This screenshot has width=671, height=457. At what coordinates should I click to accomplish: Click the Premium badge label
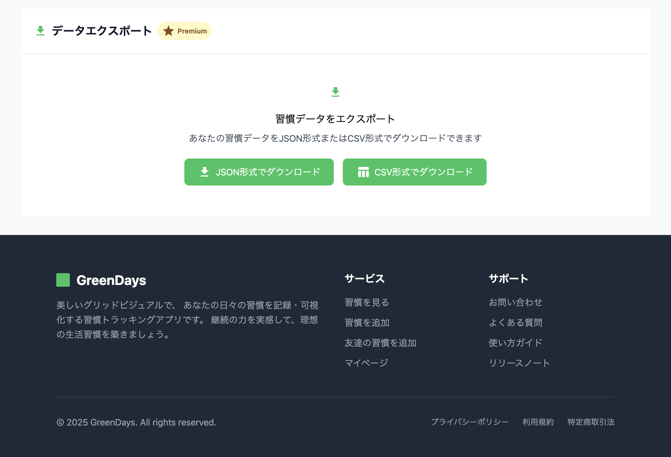(192, 31)
